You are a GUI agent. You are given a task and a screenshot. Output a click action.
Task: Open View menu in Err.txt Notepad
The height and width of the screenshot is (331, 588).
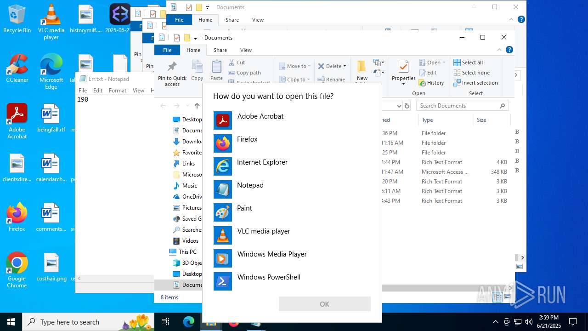[x=138, y=91]
